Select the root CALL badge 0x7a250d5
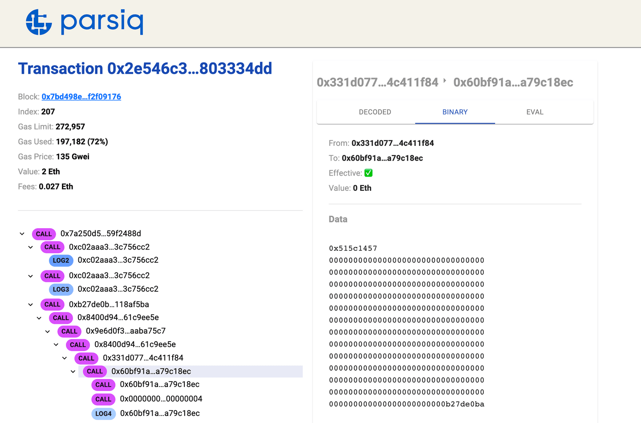 (x=44, y=234)
